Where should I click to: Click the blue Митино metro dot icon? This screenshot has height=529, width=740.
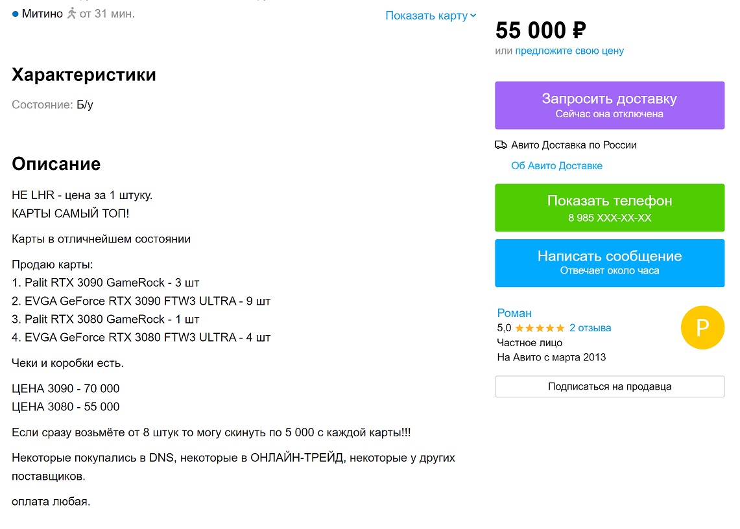[x=16, y=14]
